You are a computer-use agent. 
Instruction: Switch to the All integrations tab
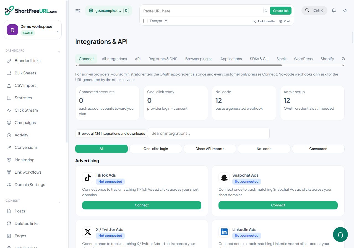coord(114,59)
